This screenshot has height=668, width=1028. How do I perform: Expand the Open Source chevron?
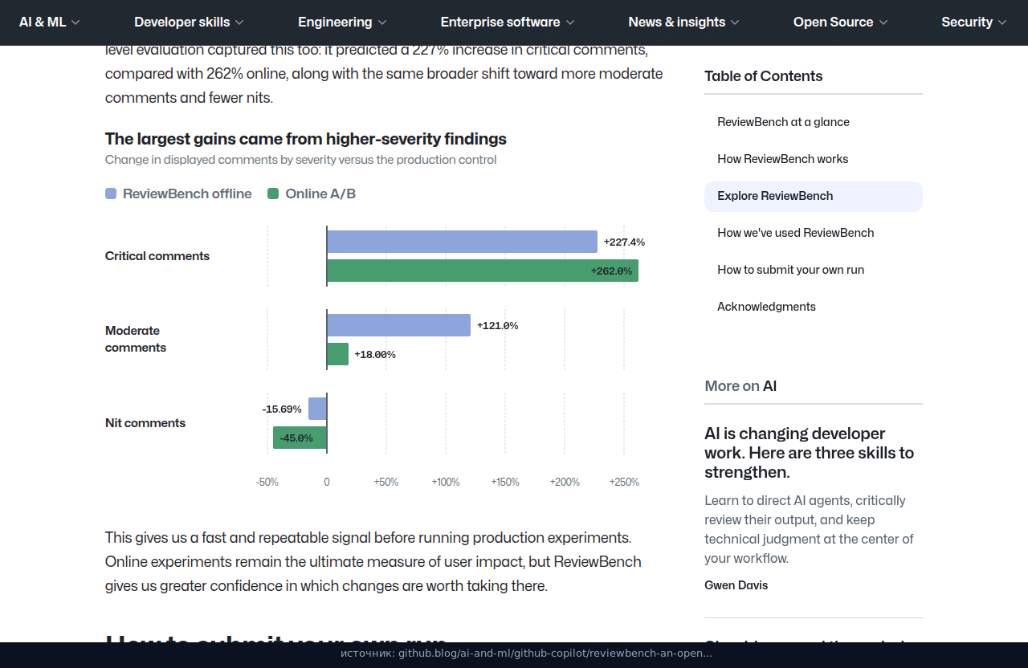tap(883, 22)
